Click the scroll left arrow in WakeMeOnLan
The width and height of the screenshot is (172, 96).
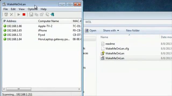tap(4, 89)
